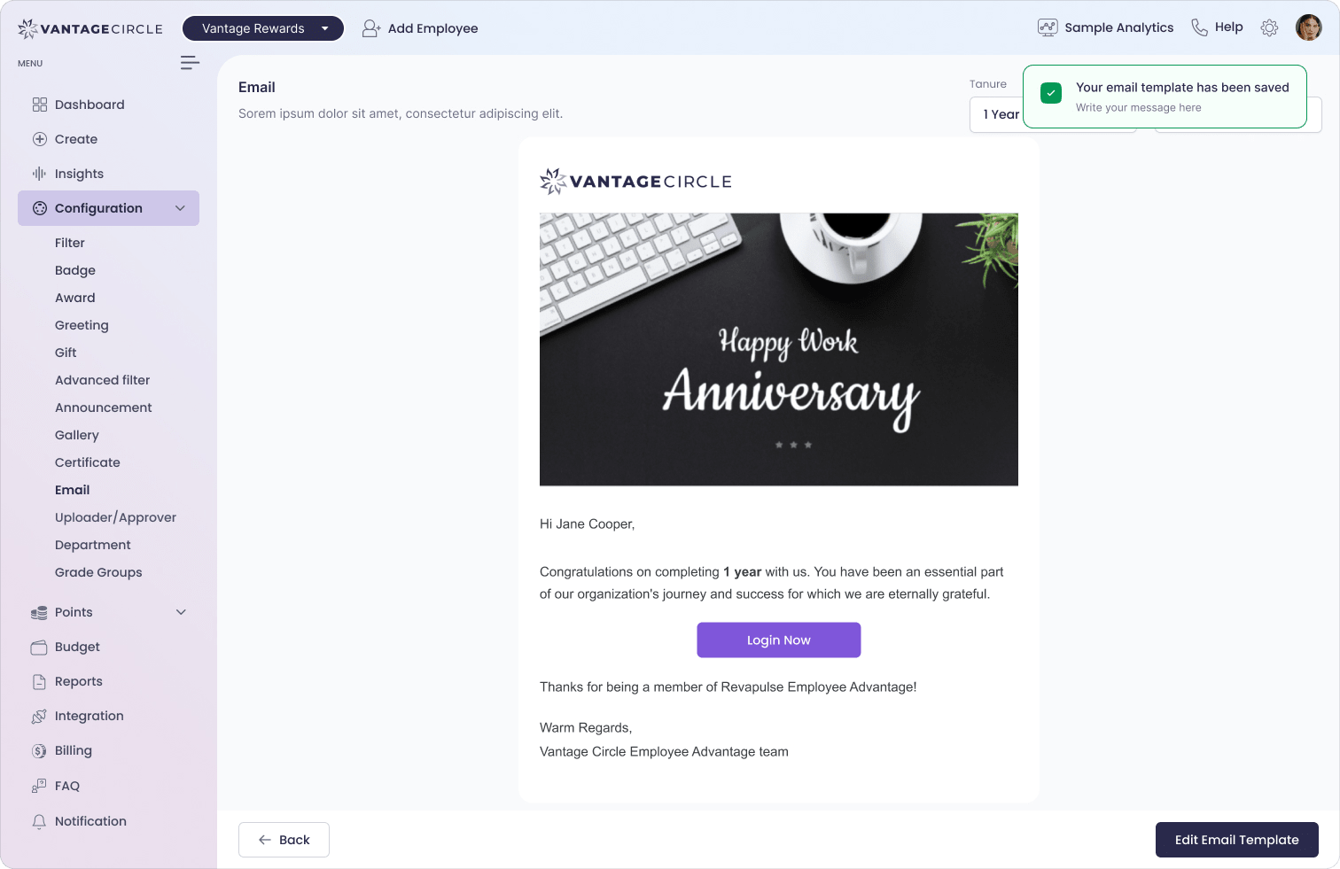Click the green checkmark on the saved toast
Viewport: 1340px width, 869px height.
1050,92
